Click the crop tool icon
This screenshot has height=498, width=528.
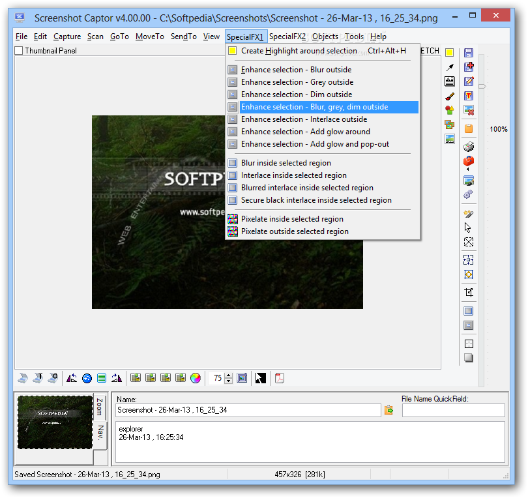coord(469,292)
